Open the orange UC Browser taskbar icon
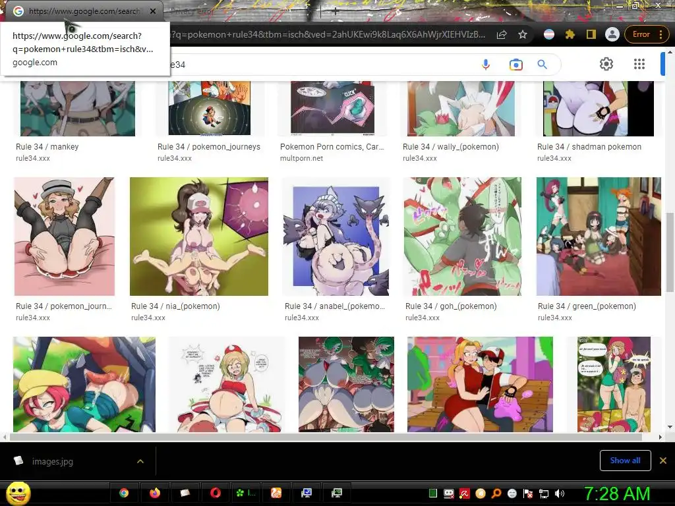Image resolution: width=675 pixels, height=506 pixels. tap(276, 493)
